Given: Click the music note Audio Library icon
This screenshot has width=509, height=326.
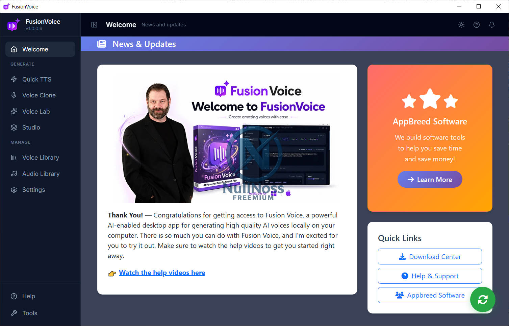Looking at the screenshot, I should 14,174.
